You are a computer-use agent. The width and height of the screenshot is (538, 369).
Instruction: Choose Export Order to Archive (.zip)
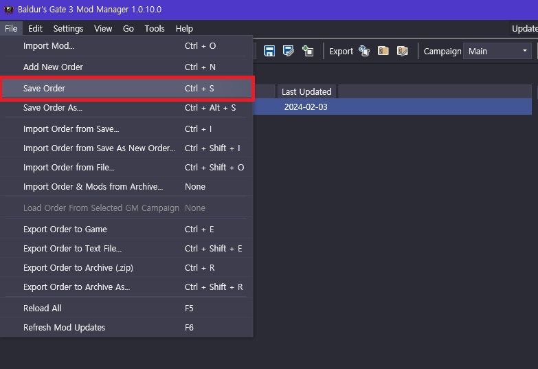(x=126, y=267)
